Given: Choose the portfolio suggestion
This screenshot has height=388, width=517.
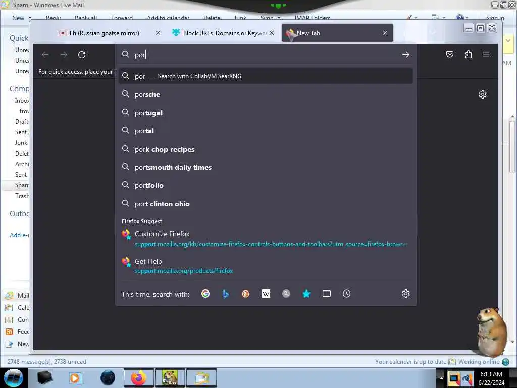Looking at the screenshot, I should coord(266,185).
